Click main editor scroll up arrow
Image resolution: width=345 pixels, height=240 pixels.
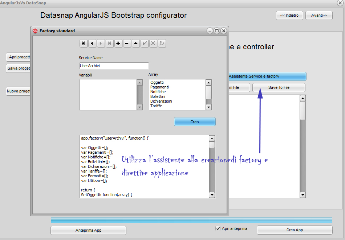tap(303, 98)
